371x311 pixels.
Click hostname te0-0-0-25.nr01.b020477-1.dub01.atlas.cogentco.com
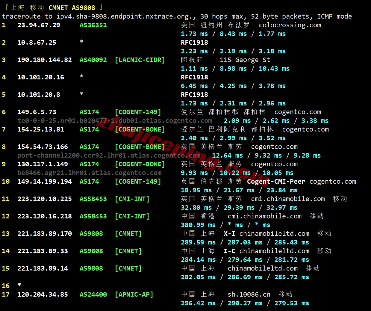click(115, 121)
